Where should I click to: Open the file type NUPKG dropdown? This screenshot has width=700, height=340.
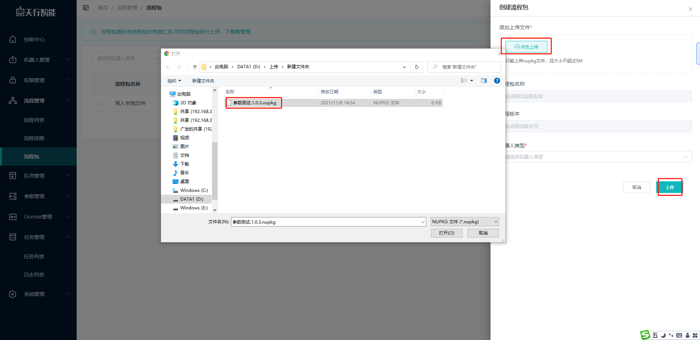pyautogui.click(x=465, y=222)
